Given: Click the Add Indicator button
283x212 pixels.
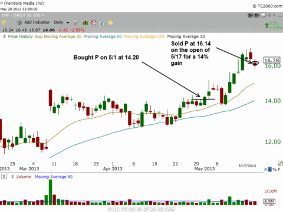Looking at the screenshot, I should 37,22.
